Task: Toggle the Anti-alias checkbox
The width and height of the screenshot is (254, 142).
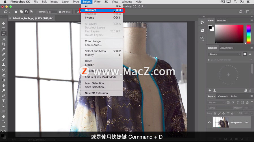Action: pos(60,12)
